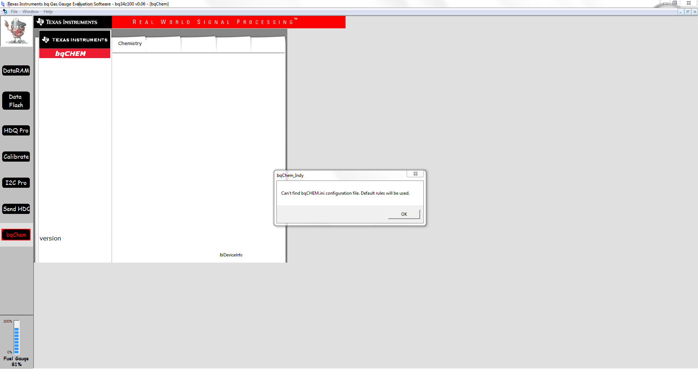Open the Window menu

[30, 12]
